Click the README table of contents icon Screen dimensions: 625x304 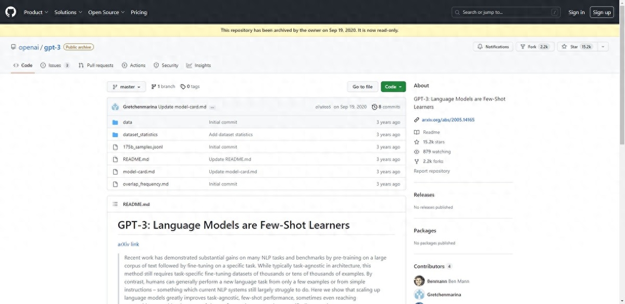[x=115, y=204]
